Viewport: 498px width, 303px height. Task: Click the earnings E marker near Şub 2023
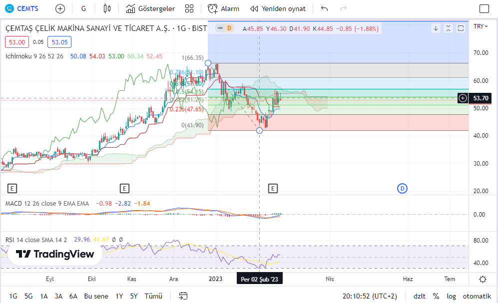(273, 189)
